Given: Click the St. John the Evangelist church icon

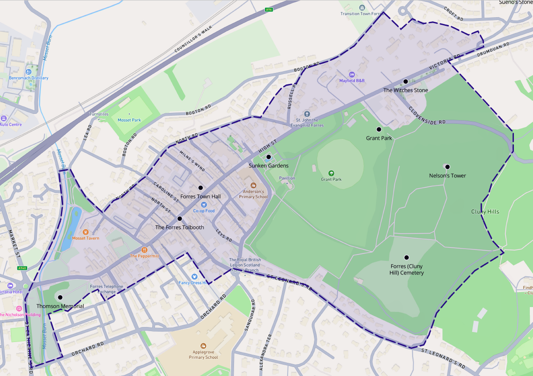Looking at the screenshot, I should (307, 114).
